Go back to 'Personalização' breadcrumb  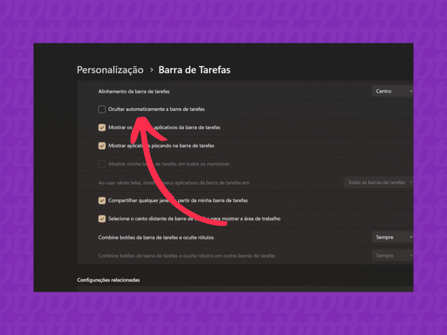click(x=110, y=70)
